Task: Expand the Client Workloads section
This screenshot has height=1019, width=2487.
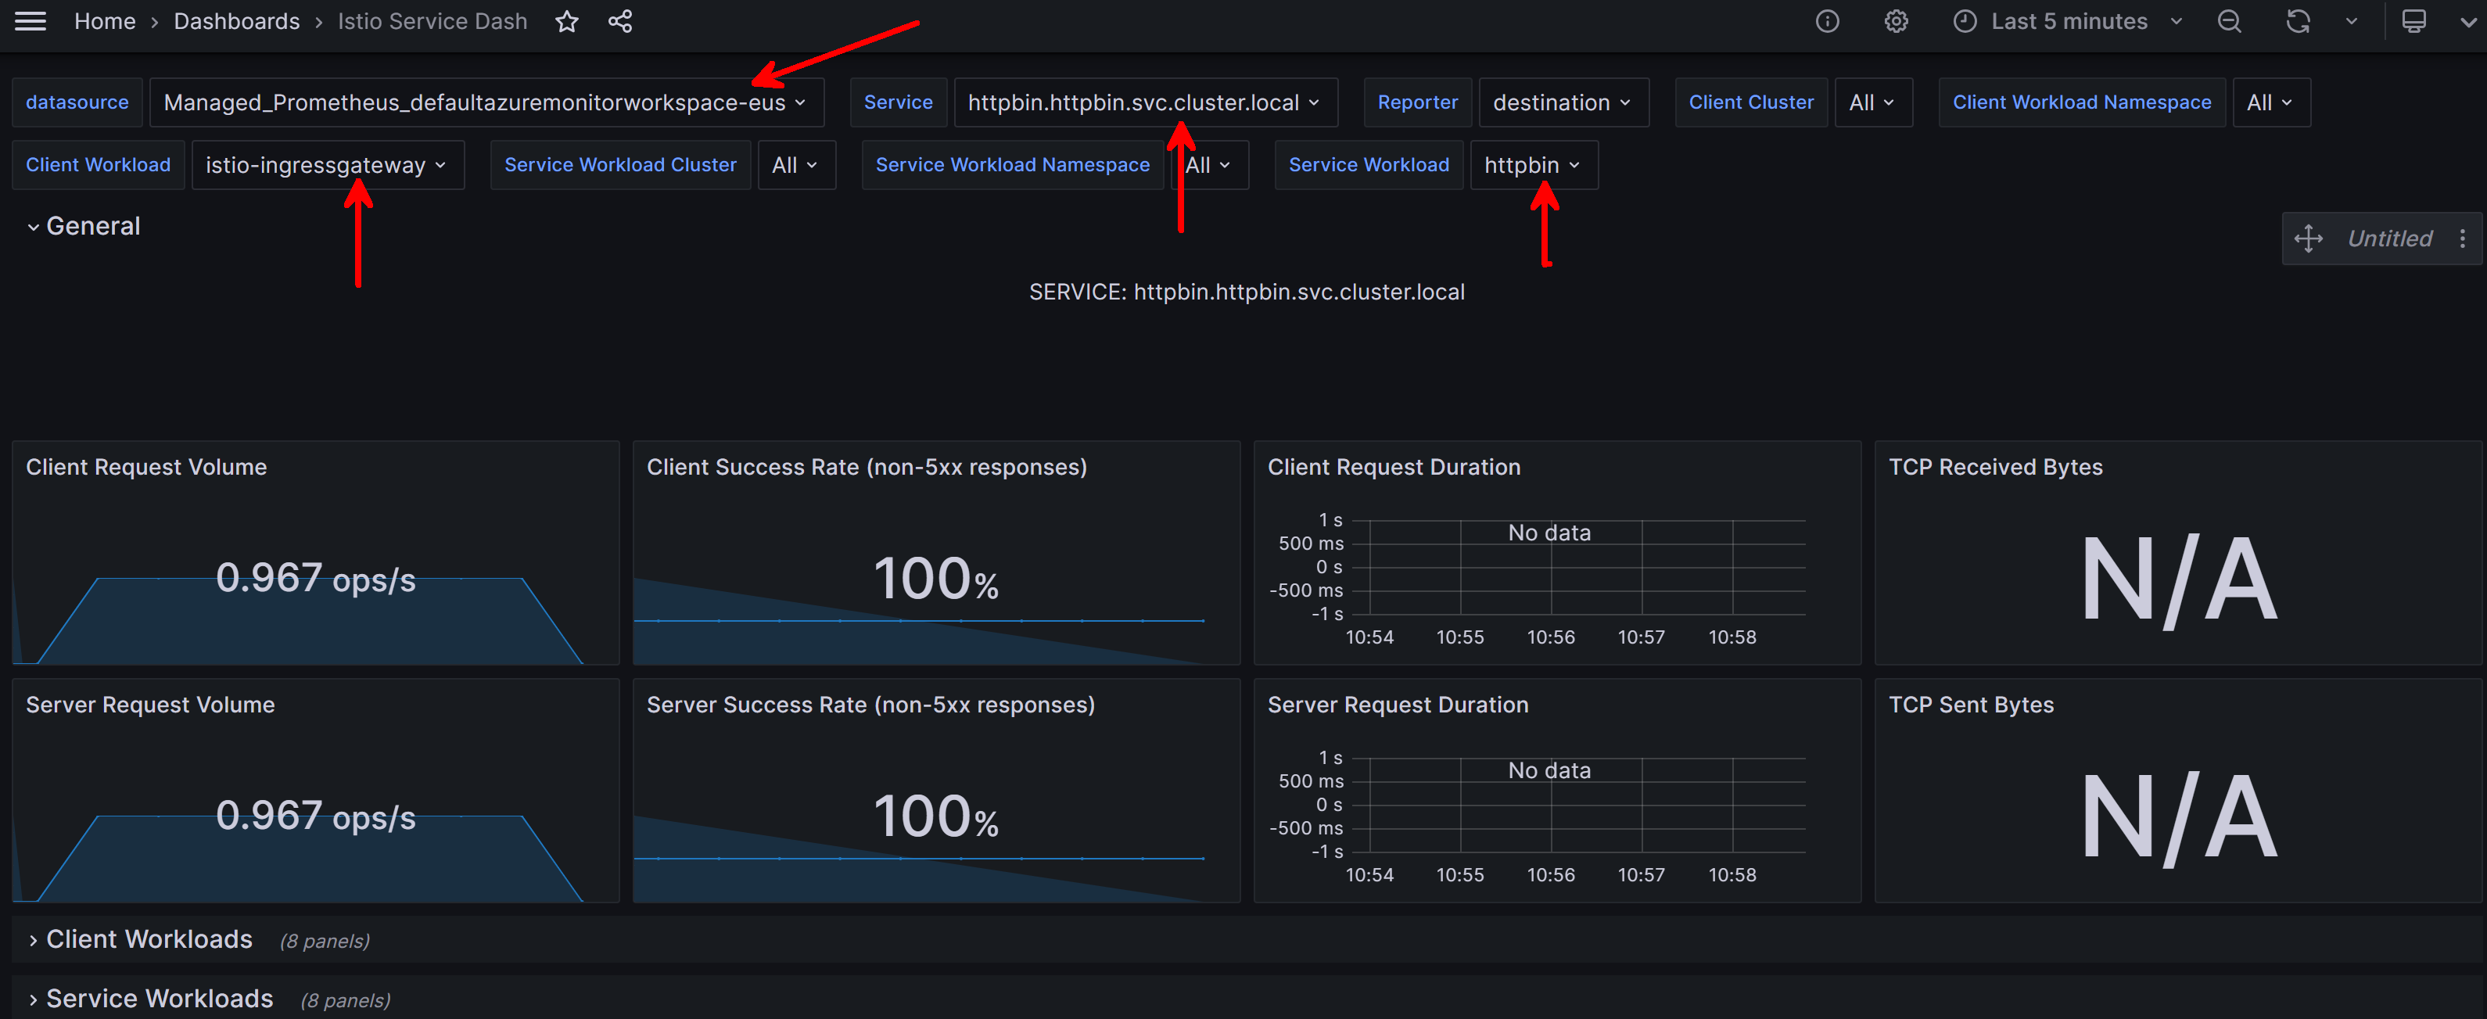Action: (149, 939)
